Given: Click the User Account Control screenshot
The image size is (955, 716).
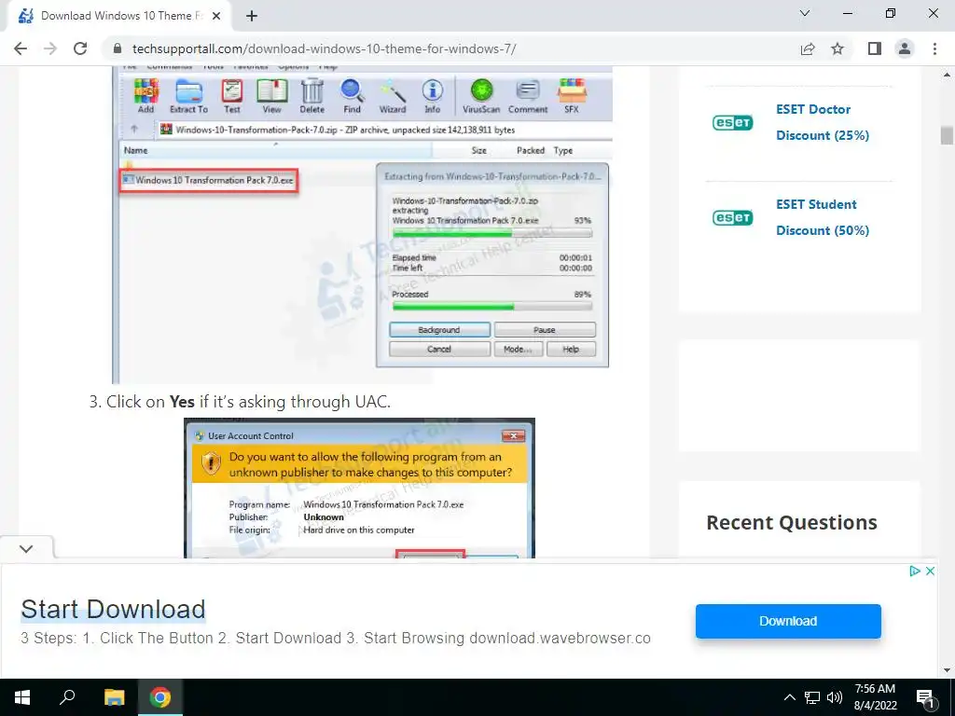Looking at the screenshot, I should (359, 488).
